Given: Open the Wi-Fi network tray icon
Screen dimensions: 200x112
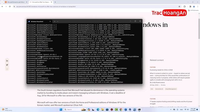Looking at the screenshot, I should pyautogui.click(x=185, y=110).
